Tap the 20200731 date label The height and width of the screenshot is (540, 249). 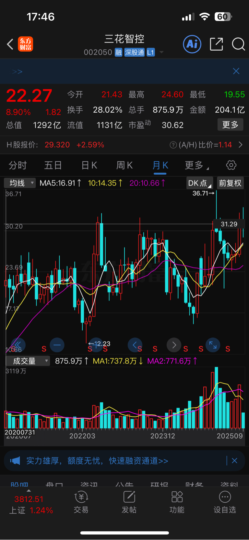(20, 433)
